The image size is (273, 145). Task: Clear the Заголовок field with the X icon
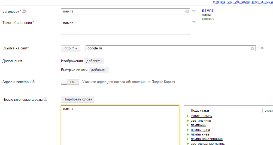(x=187, y=11)
